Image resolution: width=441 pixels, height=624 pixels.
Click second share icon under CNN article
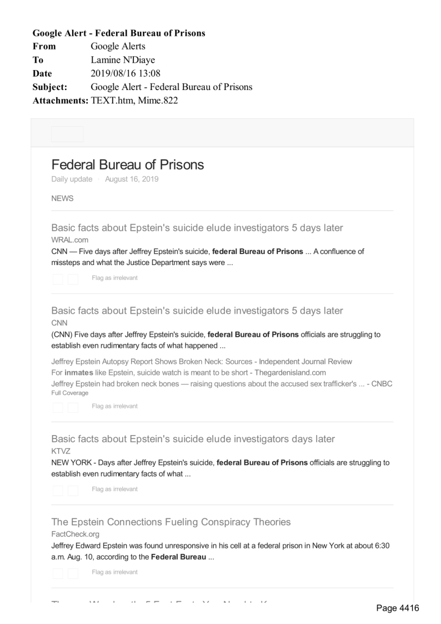tap(73, 407)
